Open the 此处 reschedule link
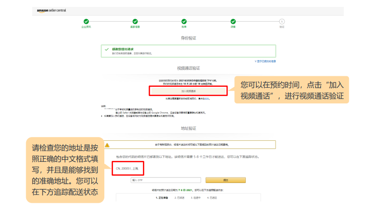This screenshot has width=375, height=223. pyautogui.click(x=207, y=98)
